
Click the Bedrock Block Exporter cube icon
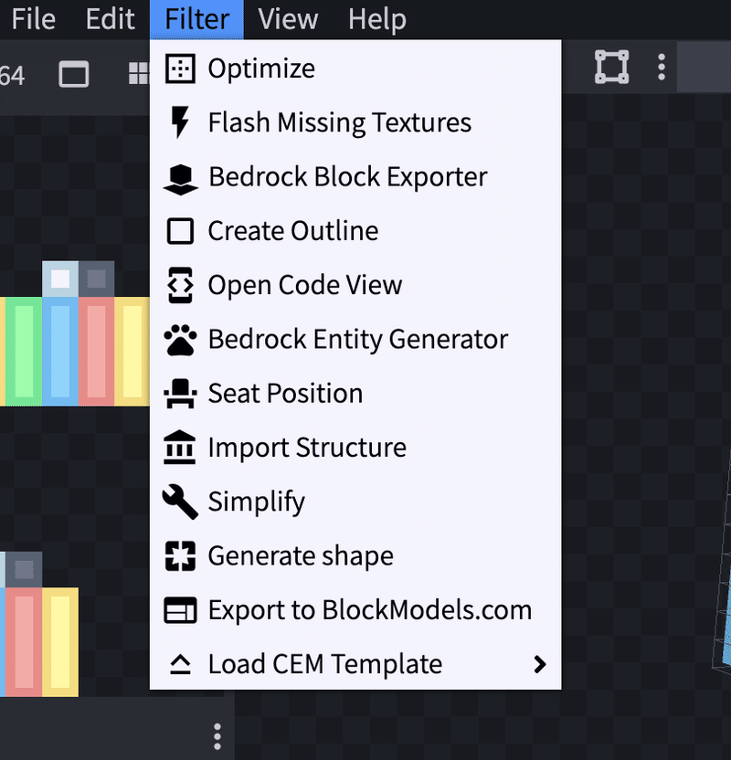180,179
